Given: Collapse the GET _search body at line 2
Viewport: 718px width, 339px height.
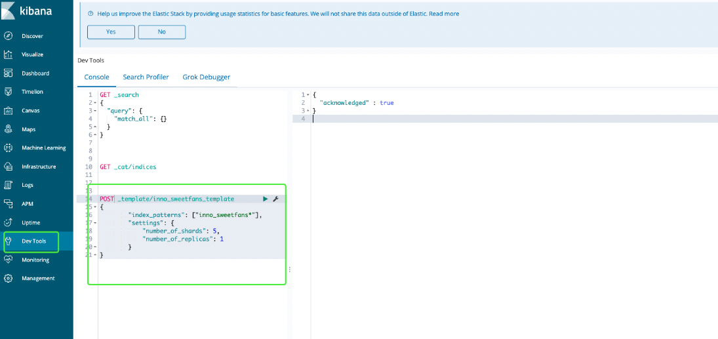Looking at the screenshot, I should 96,103.
